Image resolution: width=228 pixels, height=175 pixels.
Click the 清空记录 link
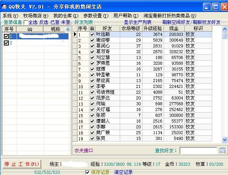pos(123,172)
